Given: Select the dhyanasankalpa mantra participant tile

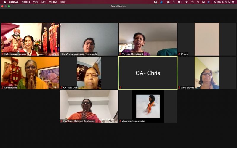Looking at the screenshot, I should [148, 106].
